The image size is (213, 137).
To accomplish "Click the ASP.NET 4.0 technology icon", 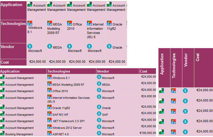I will tap(49, 133).
